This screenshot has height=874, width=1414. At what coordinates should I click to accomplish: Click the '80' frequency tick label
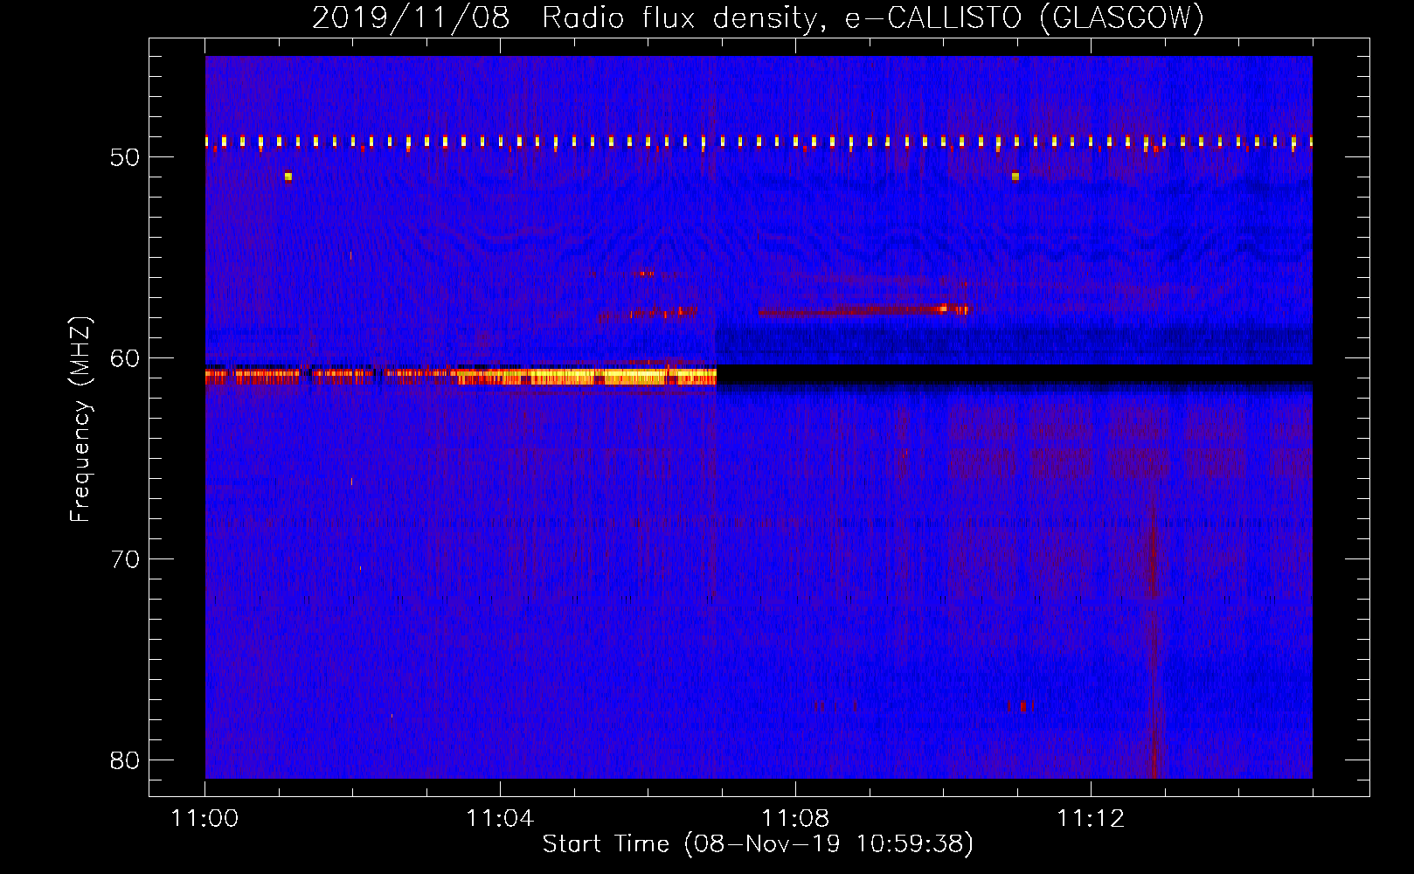pos(125,760)
